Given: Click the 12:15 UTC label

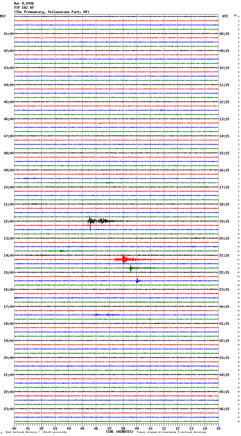Looking at the screenshot, I should click(224, 102).
